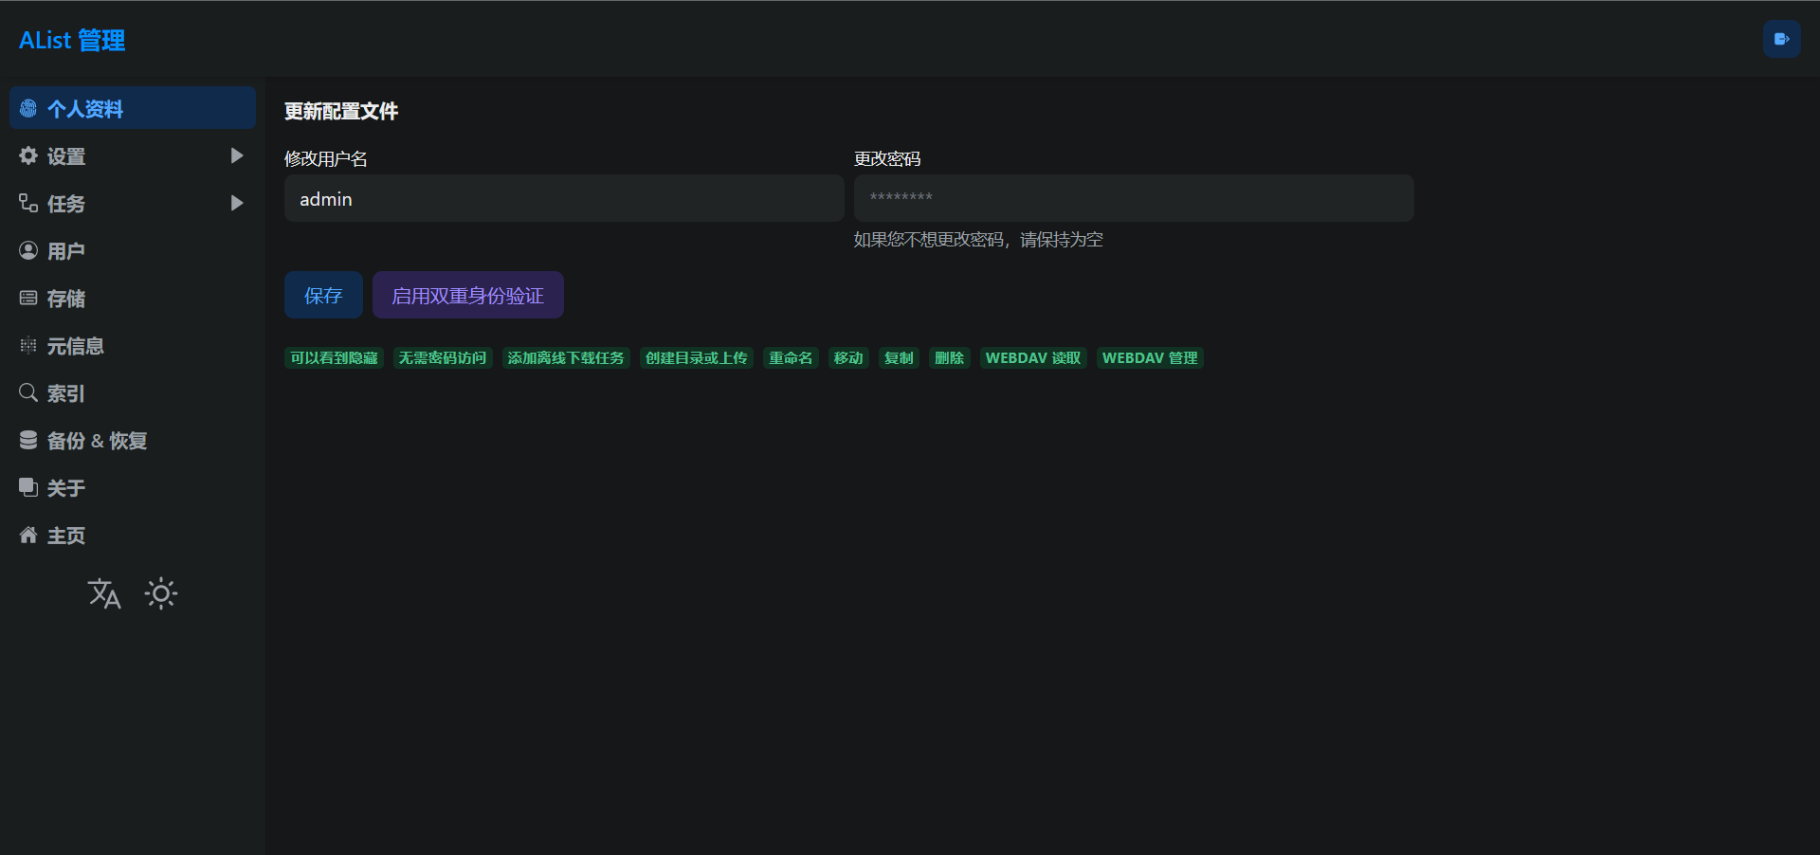1820x855 pixels.
Task: Click the storage icon beside 存储
Action: pyautogui.click(x=28, y=298)
